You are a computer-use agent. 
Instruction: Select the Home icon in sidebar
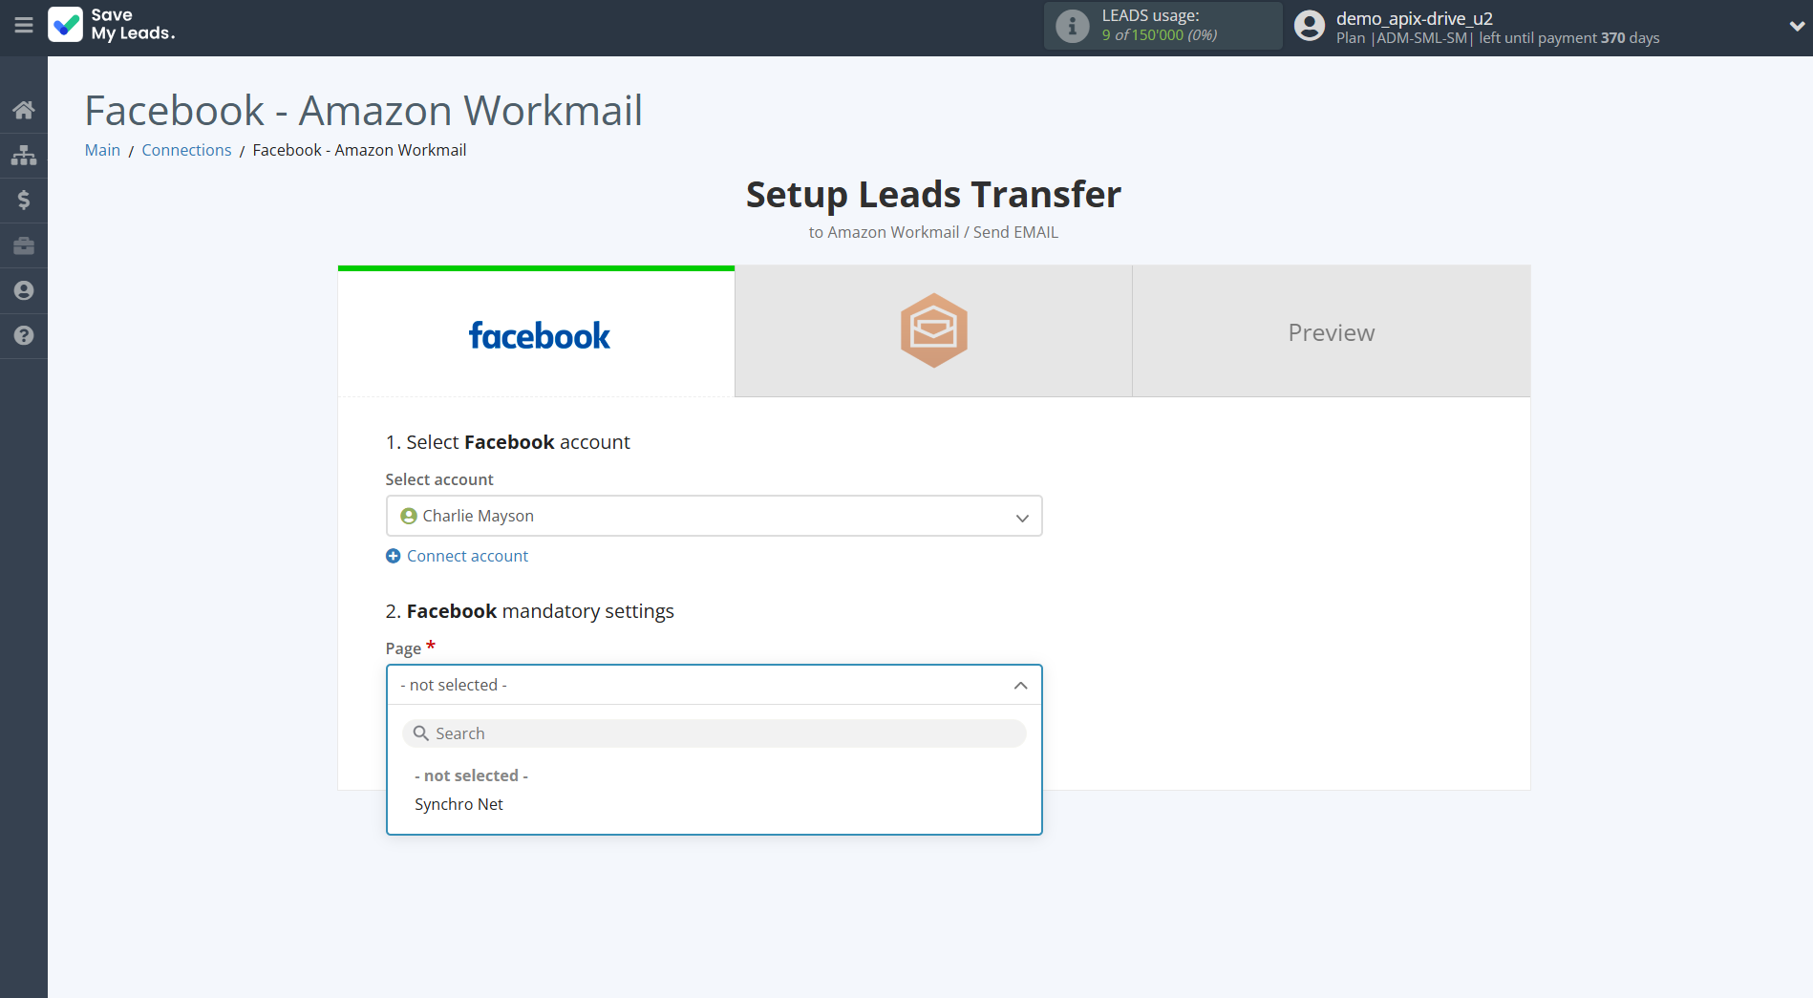pos(24,108)
